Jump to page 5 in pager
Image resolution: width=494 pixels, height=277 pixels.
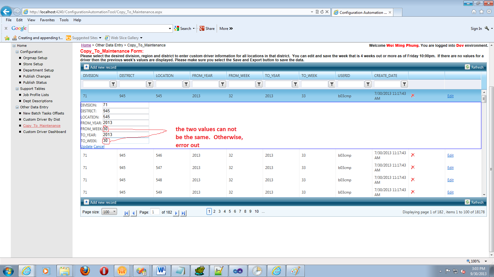[x=230, y=211]
